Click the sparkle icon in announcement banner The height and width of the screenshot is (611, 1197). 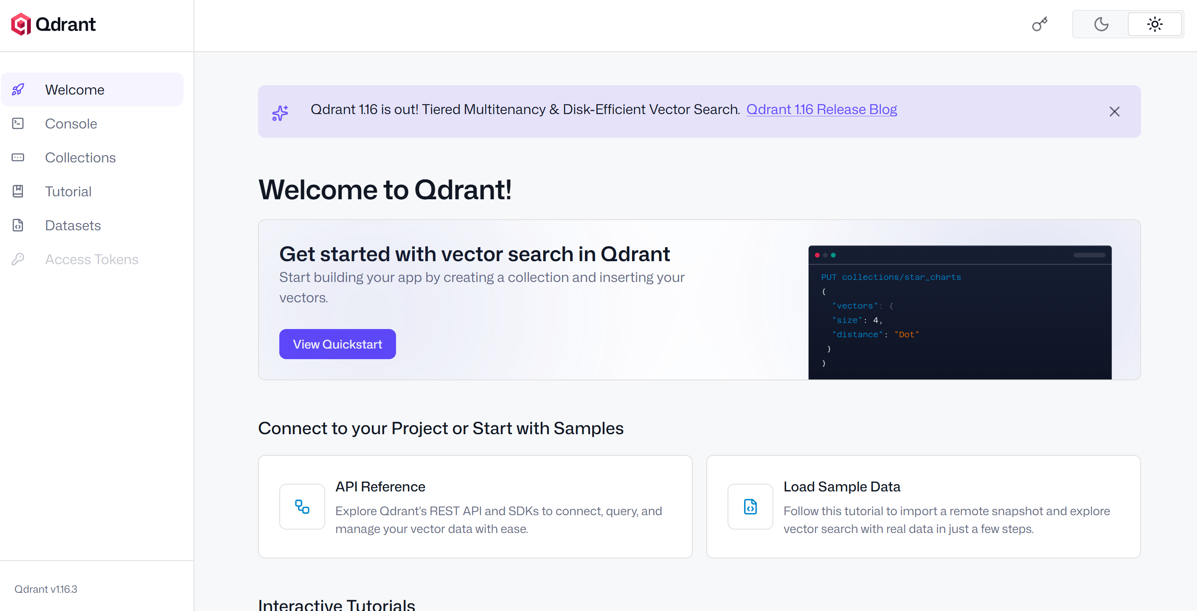[x=280, y=112]
